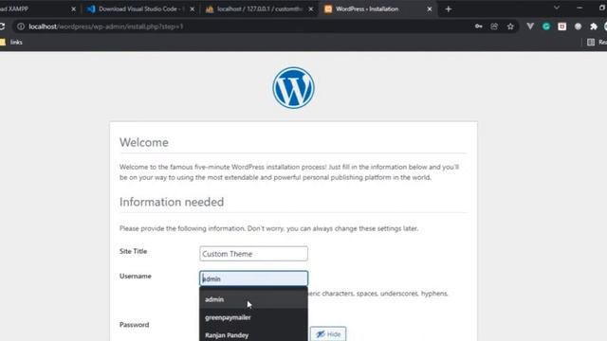This screenshot has width=607, height=341.
Task: View site information icon beside localhost
Action: pyautogui.click(x=21, y=27)
